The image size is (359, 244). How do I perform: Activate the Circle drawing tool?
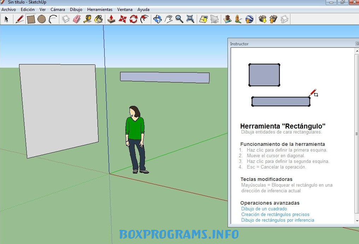click(x=42, y=19)
